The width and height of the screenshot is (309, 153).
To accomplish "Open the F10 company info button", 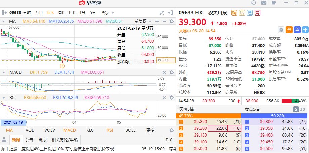I will tap(169, 140).
